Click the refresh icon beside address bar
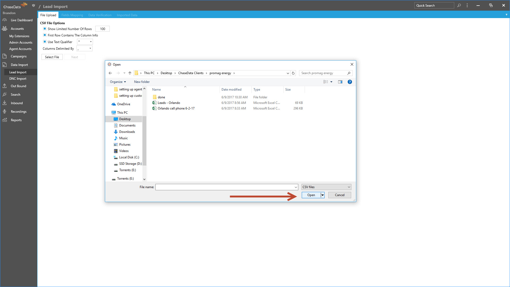 point(293,73)
